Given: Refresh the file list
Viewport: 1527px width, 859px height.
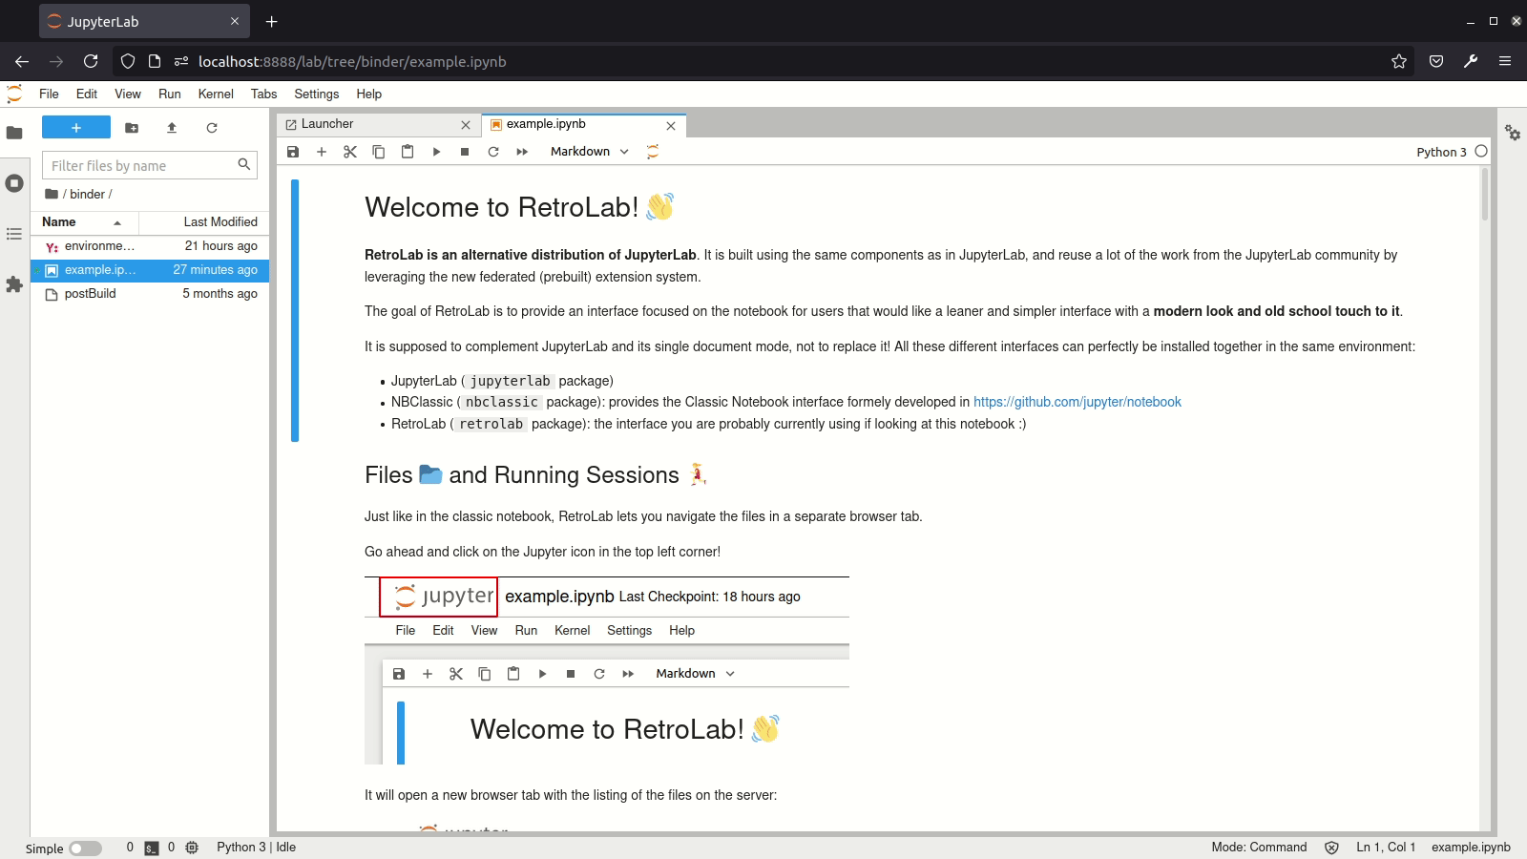Looking at the screenshot, I should pyautogui.click(x=212, y=128).
